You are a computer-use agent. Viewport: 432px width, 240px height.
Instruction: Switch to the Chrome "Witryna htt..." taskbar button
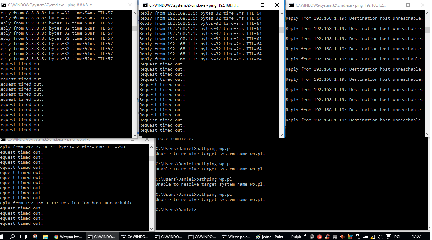(68, 237)
